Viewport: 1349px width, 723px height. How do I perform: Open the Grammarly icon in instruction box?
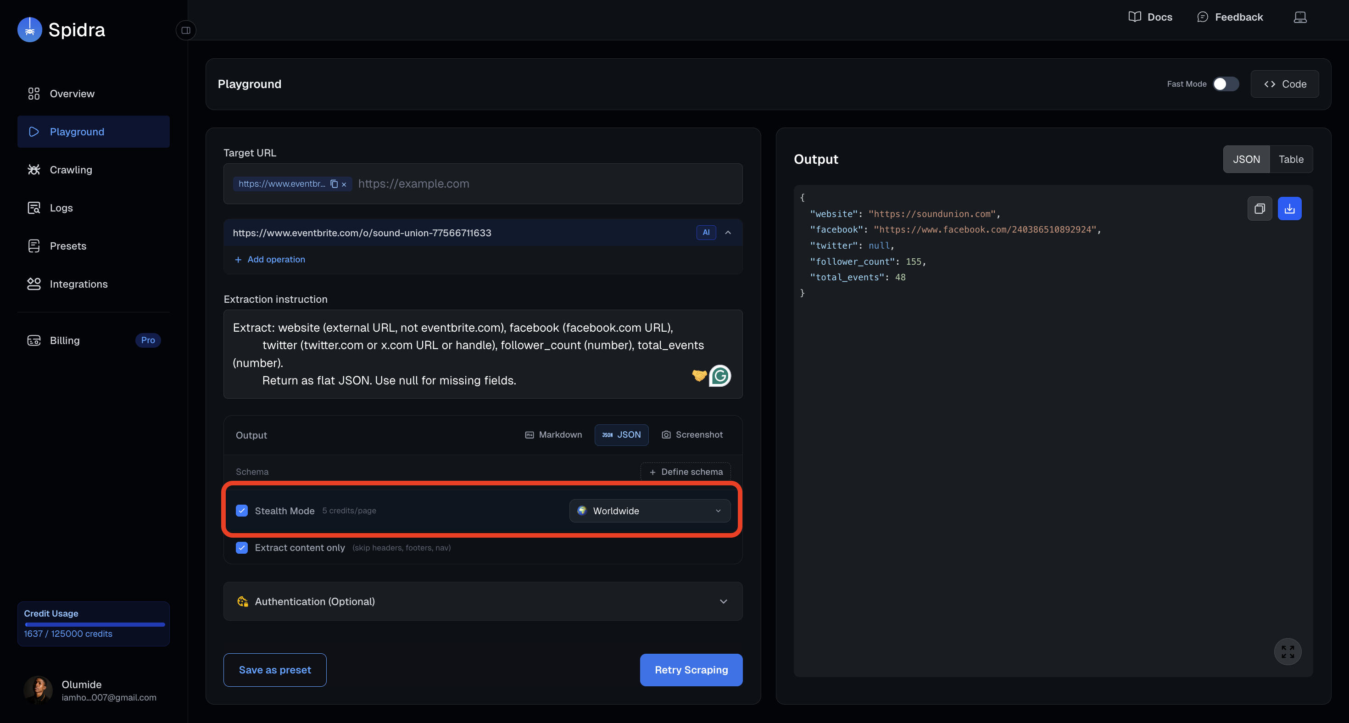[720, 375]
